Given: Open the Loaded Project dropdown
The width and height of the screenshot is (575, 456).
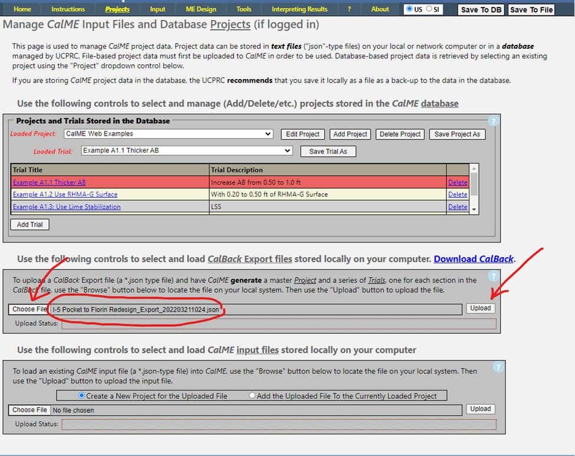Looking at the screenshot, I should coord(167,134).
